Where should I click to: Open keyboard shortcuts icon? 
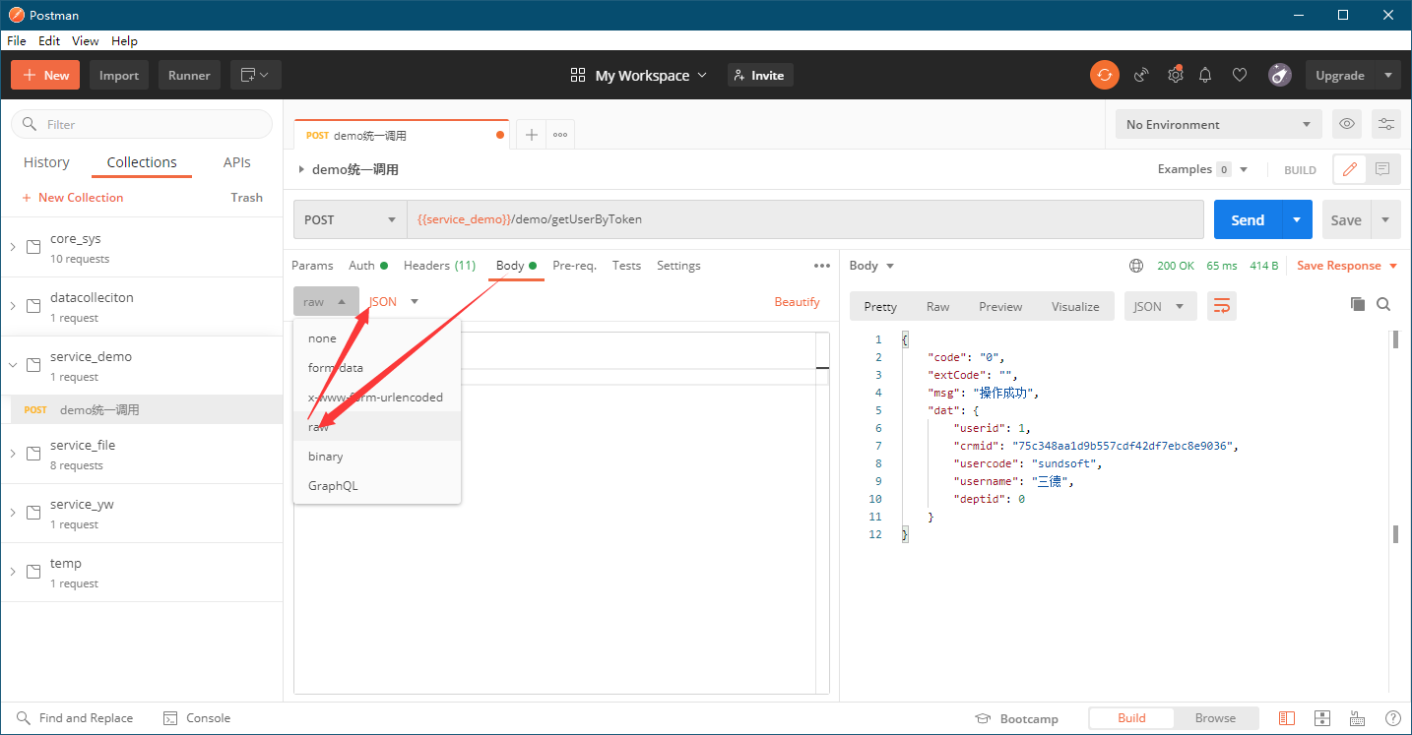[1357, 718]
